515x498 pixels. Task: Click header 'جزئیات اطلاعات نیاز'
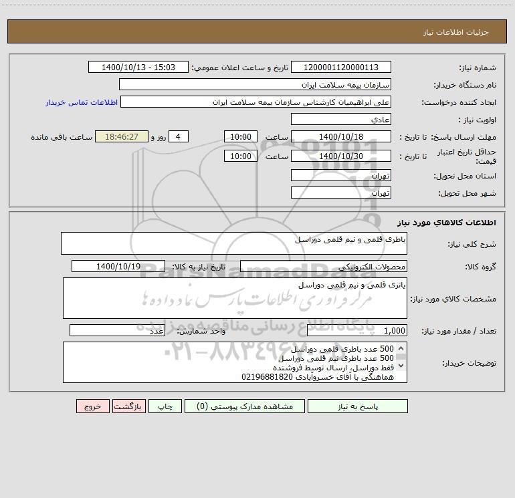pos(456,32)
